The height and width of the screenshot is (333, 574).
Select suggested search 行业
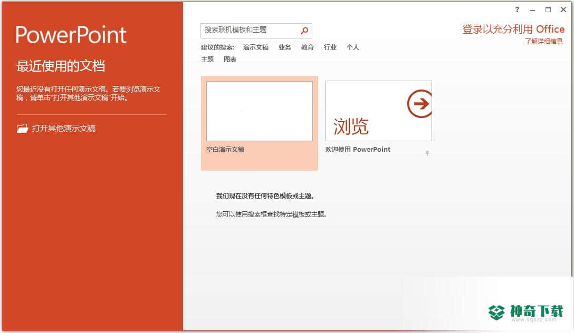click(x=330, y=47)
